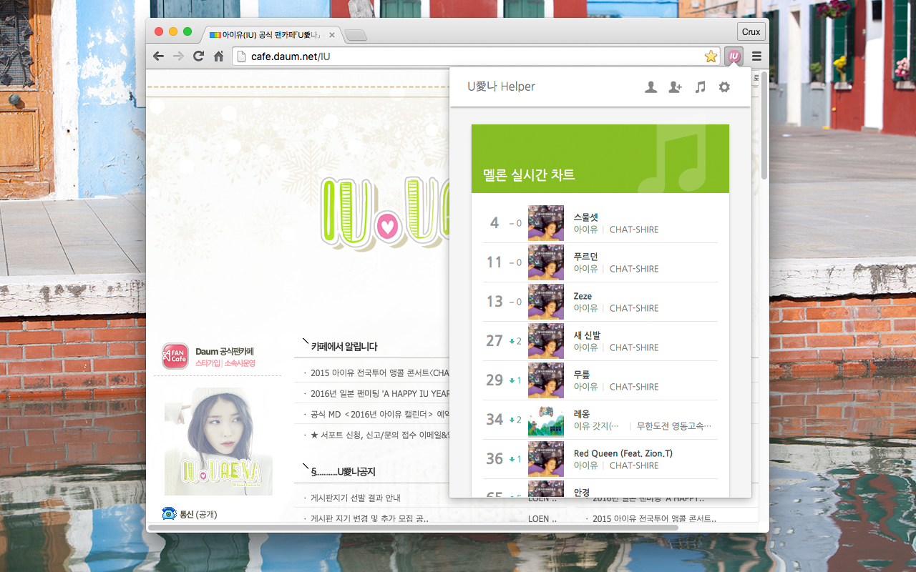Screen dimensions: 916x572
Task: Open the 공식 MD 2016년 아이유 캘린더 notice
Action: click(379, 414)
